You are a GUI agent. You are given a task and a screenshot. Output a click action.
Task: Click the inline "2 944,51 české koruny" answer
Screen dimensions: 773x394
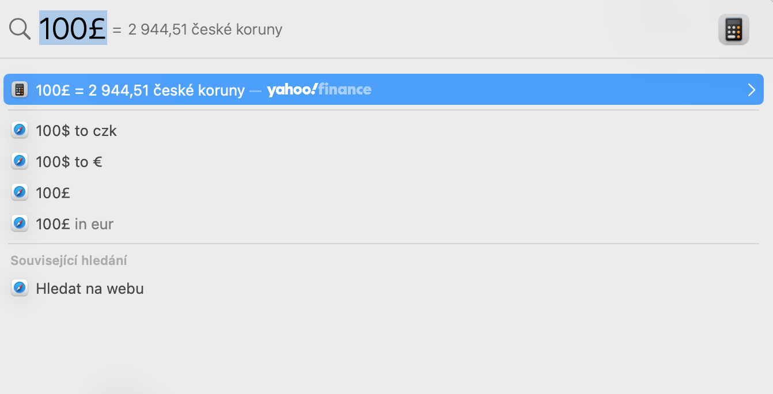[x=205, y=29]
